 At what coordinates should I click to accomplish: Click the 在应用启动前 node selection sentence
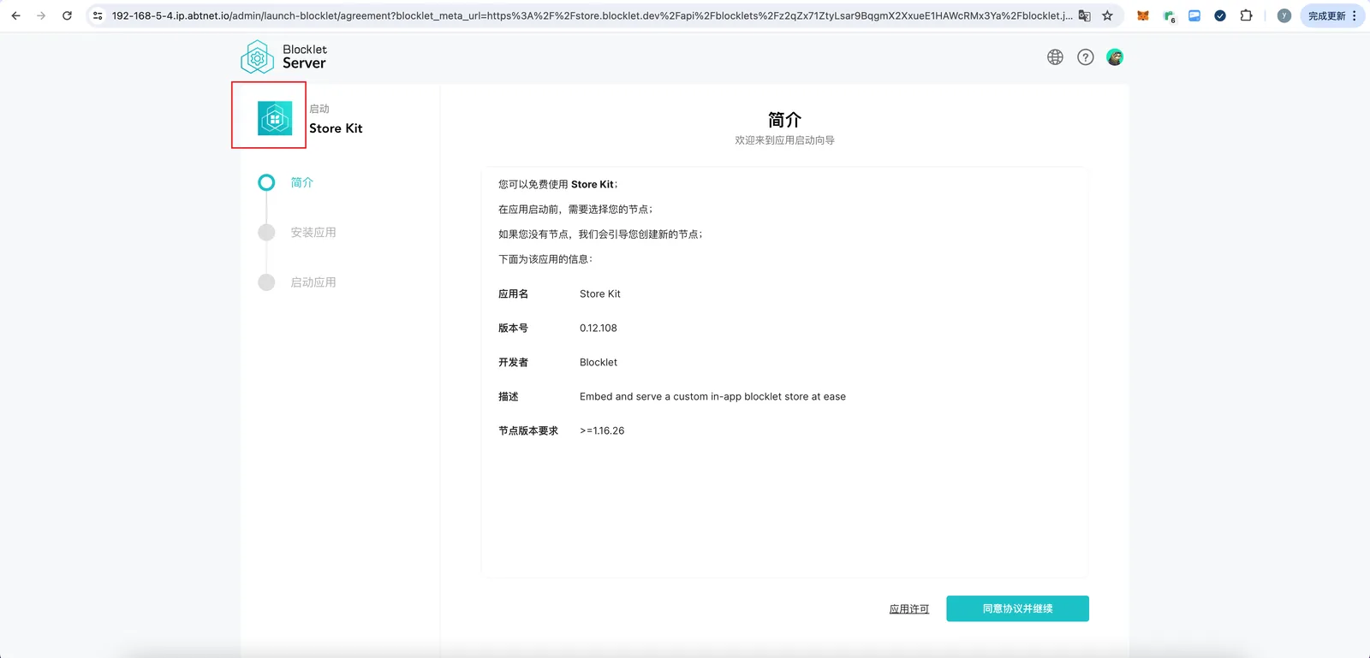click(x=575, y=209)
